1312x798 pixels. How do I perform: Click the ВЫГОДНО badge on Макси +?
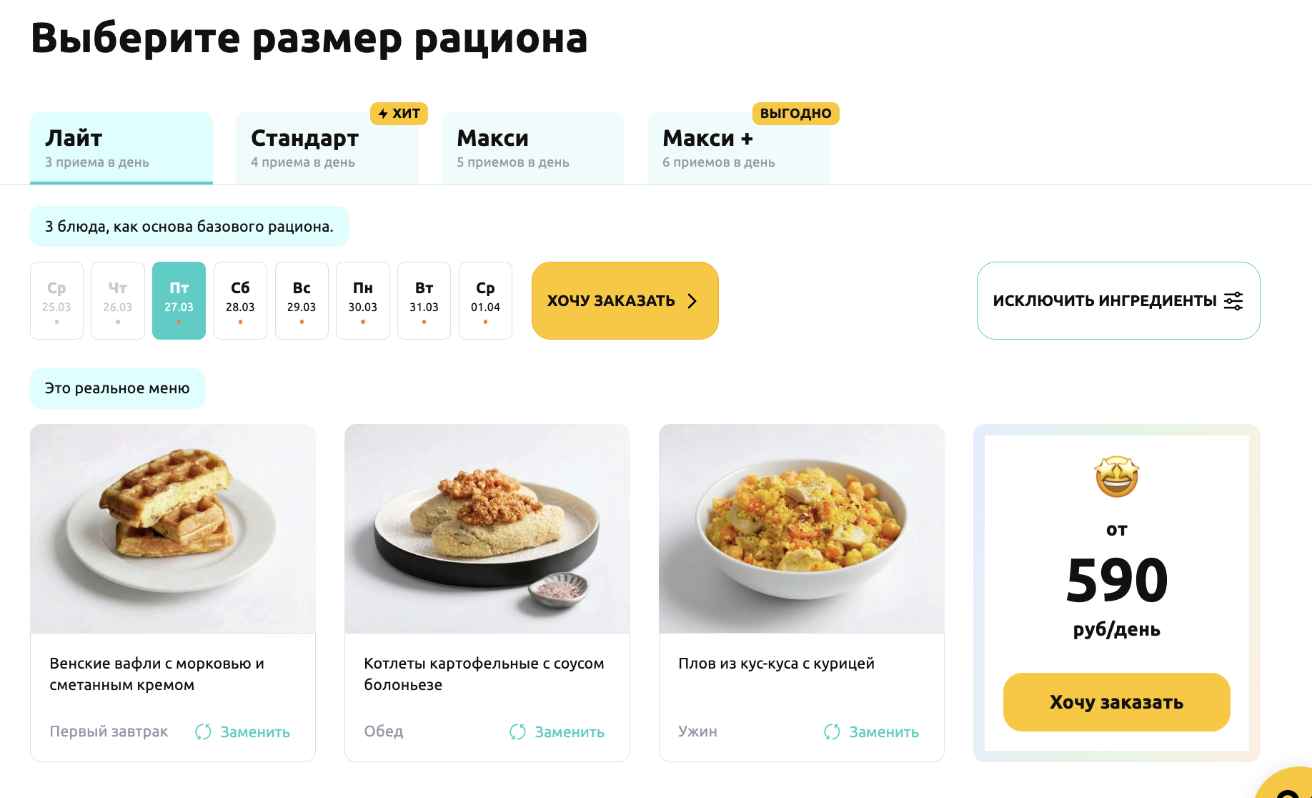(x=795, y=114)
